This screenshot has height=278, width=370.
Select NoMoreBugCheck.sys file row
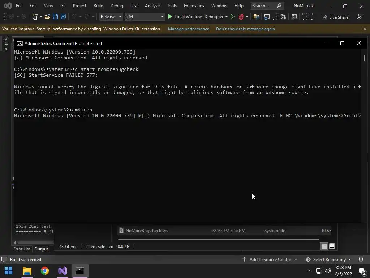(x=224, y=231)
